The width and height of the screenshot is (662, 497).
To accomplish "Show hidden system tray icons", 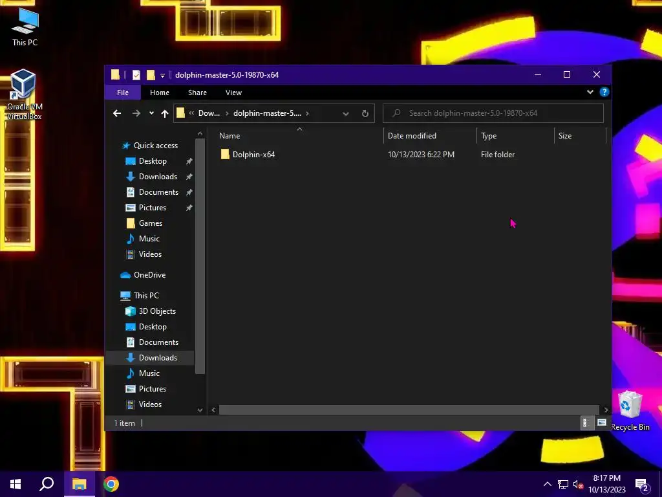I will point(547,484).
